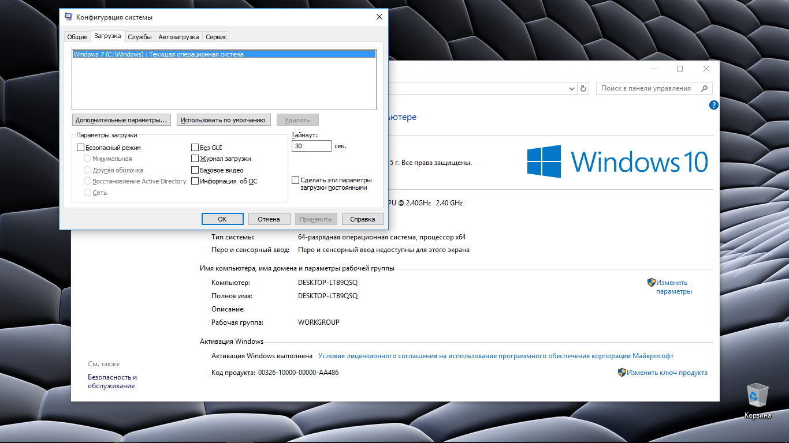Select Восстановление Active Directory radio button
Screen dimensions: 789x443
pos(88,181)
